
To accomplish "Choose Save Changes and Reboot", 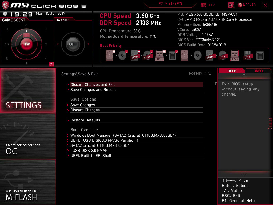I will (x=136, y=90).
